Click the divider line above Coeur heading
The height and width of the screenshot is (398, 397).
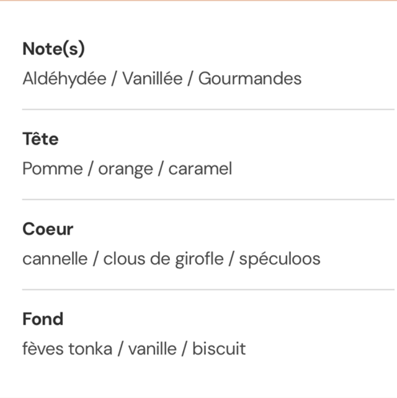208,199
